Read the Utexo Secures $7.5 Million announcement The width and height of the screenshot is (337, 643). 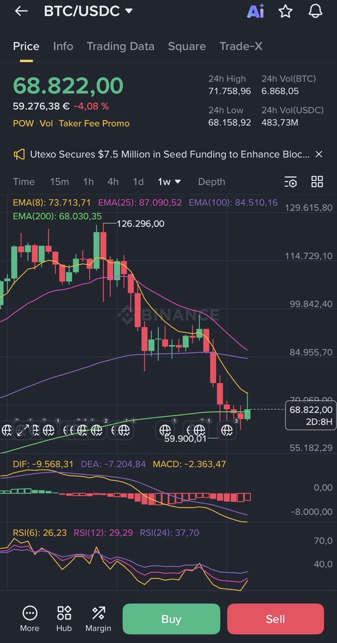[x=170, y=154]
